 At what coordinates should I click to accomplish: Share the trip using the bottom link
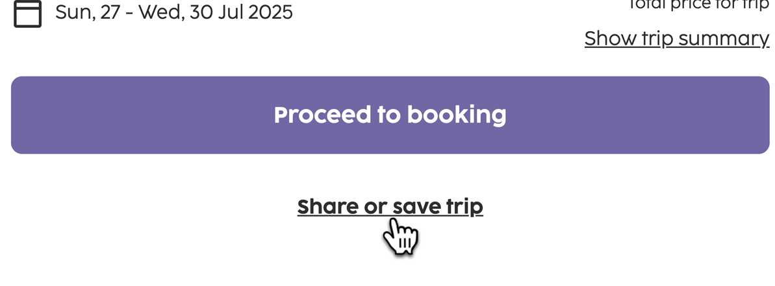(x=390, y=207)
